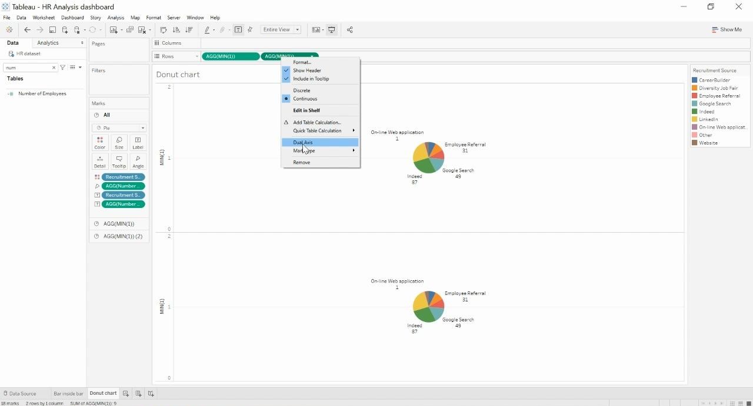Click the Show/Hide Cards toolbar icon
The height and width of the screenshot is (406, 753).
pos(316,29)
